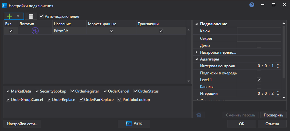
Task: Toggle the Авто-подключение checkbox
Action: [x=41, y=16]
